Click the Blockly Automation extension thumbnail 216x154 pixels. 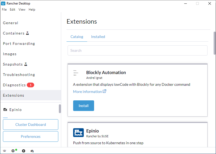pos(76,73)
